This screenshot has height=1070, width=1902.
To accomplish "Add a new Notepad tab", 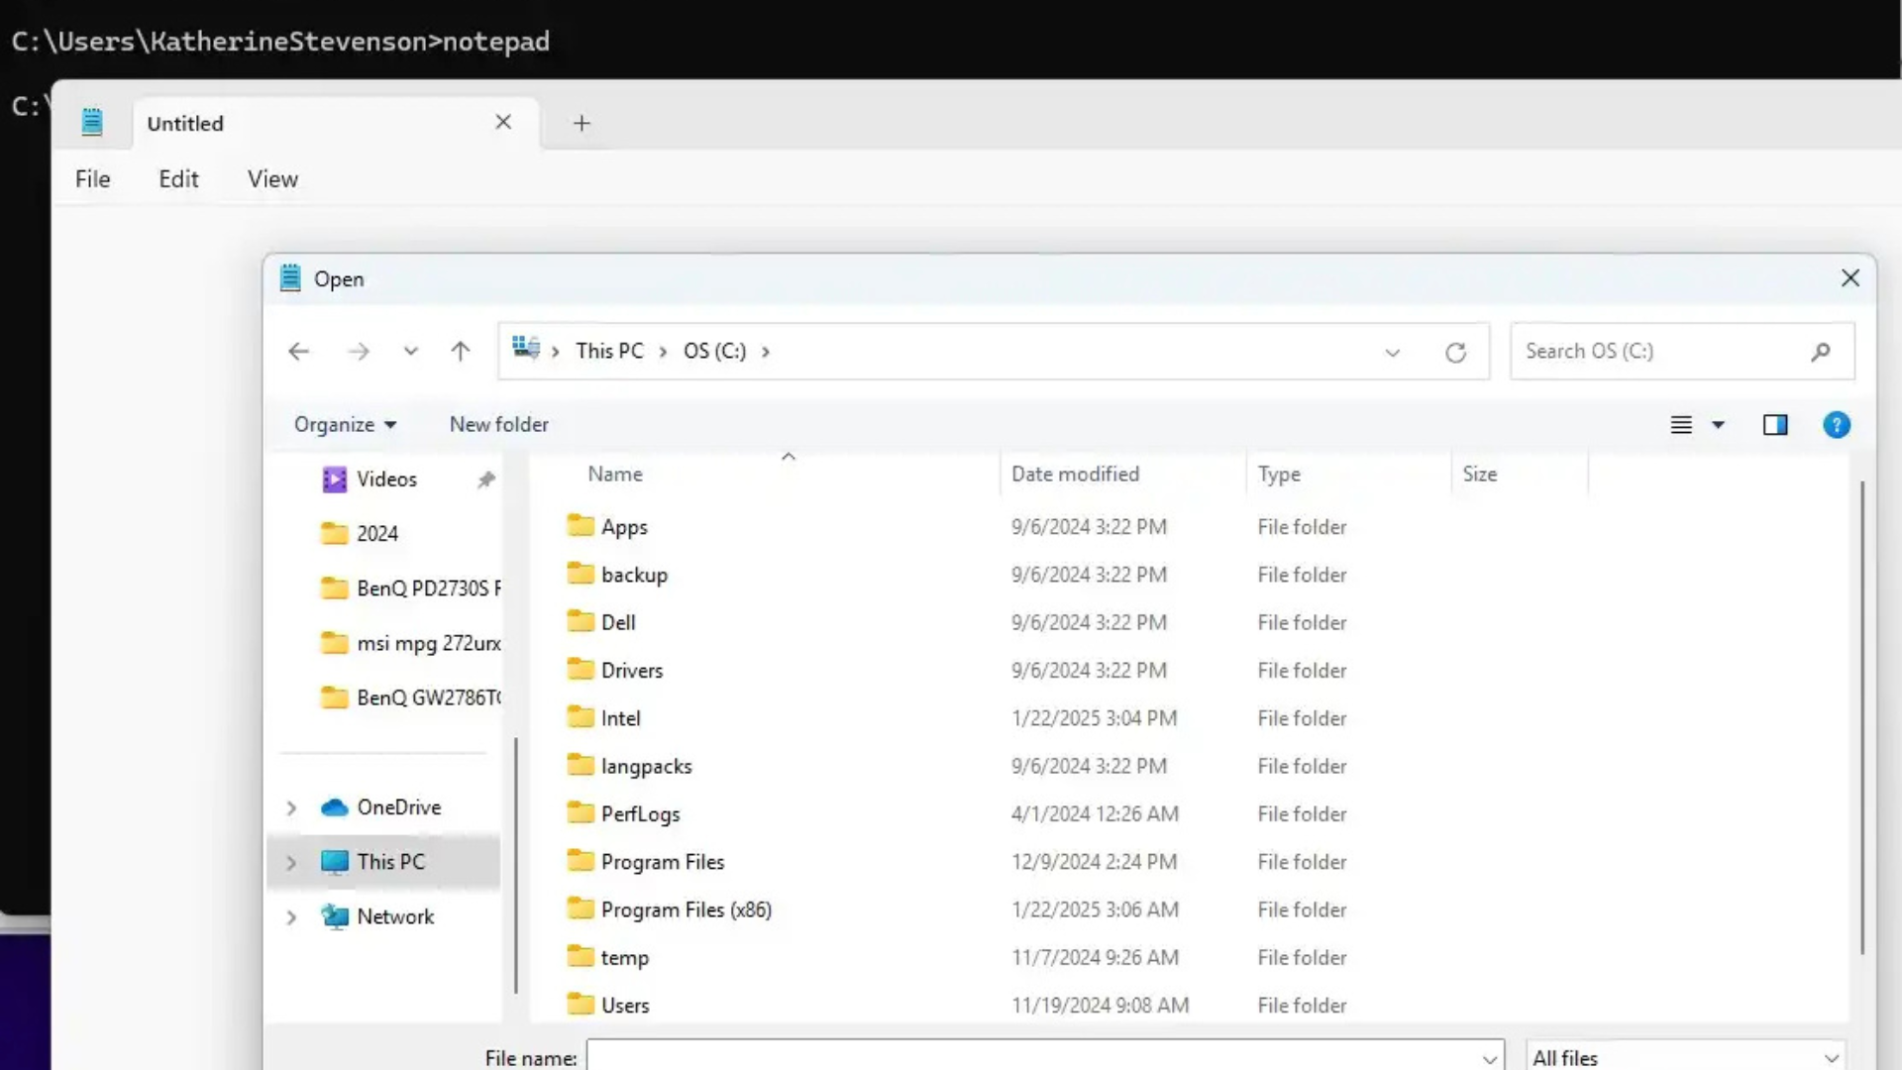I will pyautogui.click(x=581, y=123).
